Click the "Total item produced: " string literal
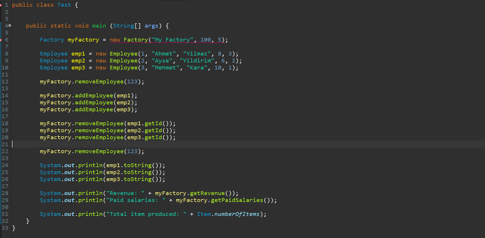 [x=146, y=214]
